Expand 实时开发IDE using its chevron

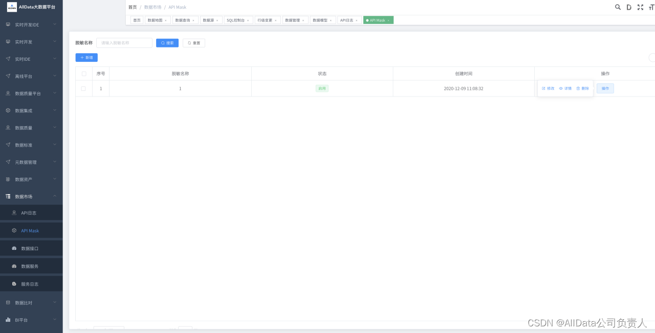point(55,25)
